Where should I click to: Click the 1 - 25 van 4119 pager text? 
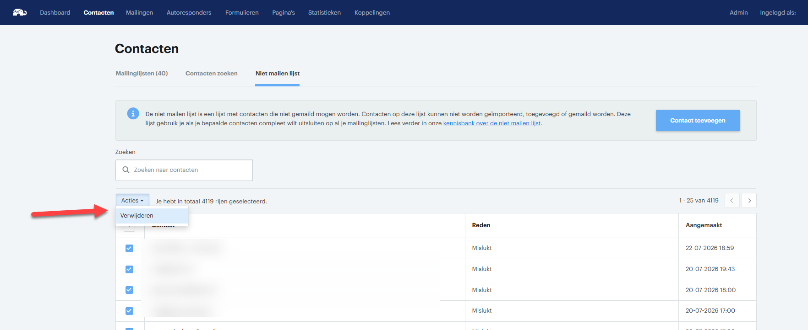(699, 200)
